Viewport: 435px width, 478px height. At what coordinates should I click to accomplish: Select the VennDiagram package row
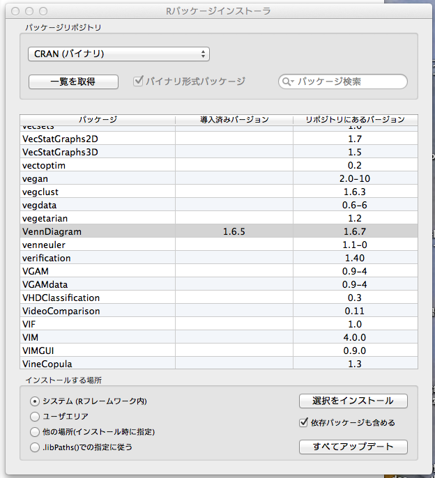tap(98, 231)
